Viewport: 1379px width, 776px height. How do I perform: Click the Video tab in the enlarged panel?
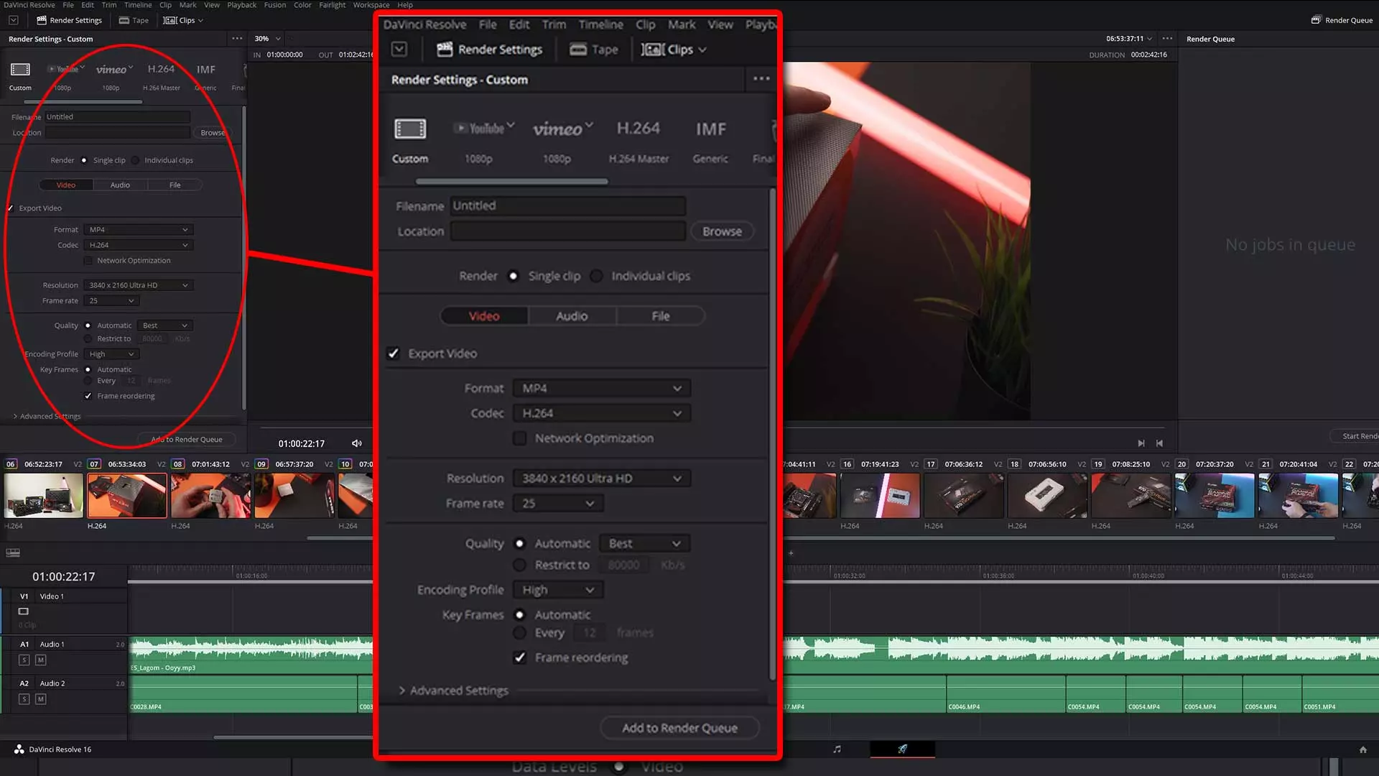tap(484, 316)
